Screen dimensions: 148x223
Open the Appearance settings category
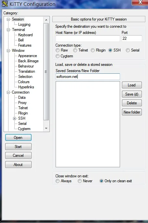click(x=28, y=56)
